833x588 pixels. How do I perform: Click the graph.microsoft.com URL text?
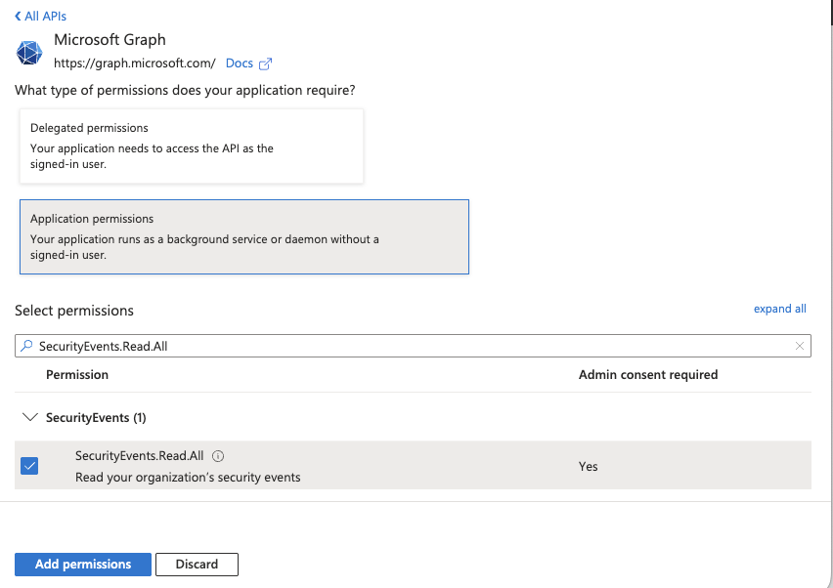point(134,63)
